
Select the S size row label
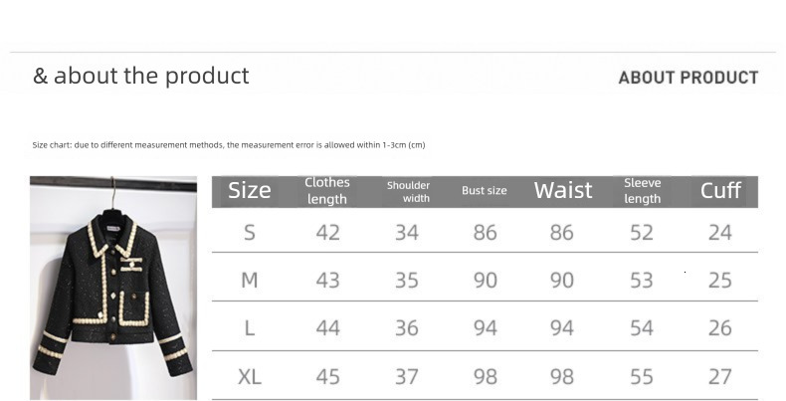(250, 233)
